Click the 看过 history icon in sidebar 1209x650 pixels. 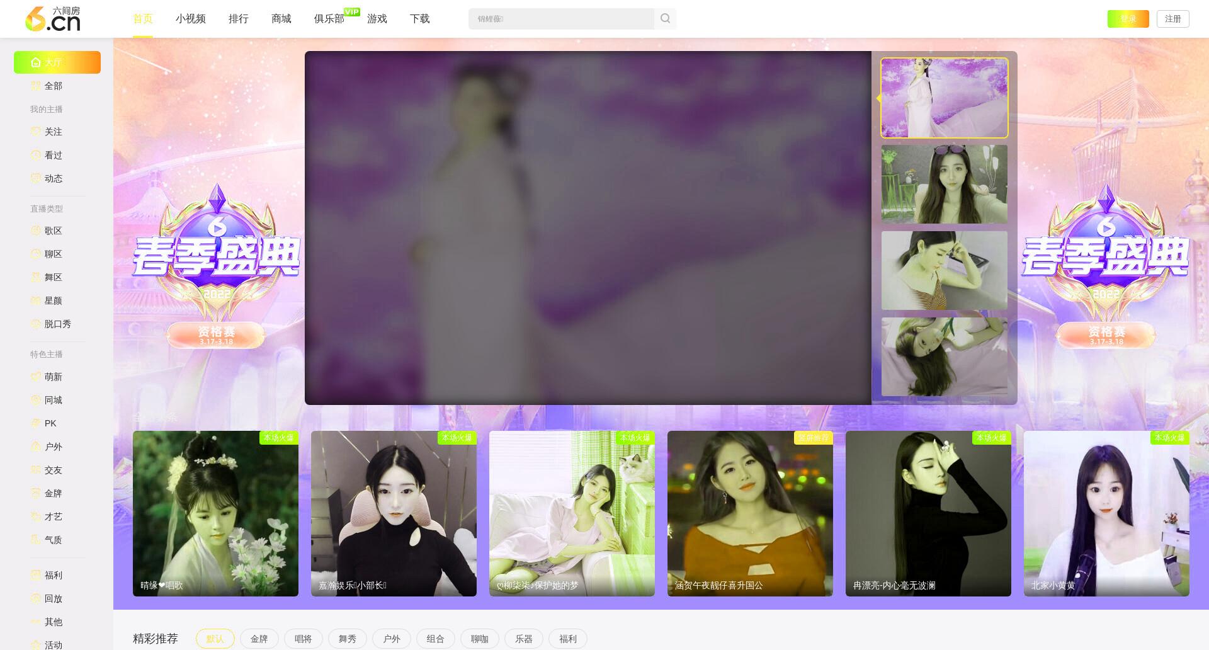pyautogui.click(x=36, y=155)
